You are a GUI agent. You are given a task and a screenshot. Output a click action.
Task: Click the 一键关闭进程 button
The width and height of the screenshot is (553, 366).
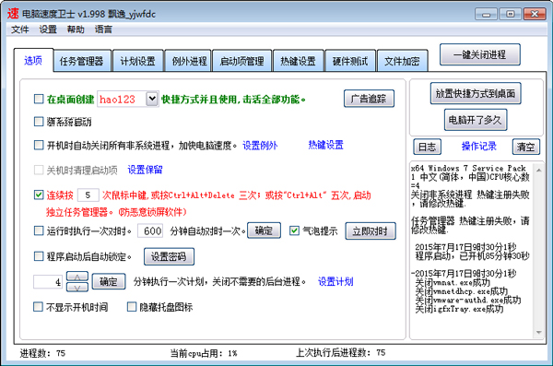pyautogui.click(x=479, y=54)
